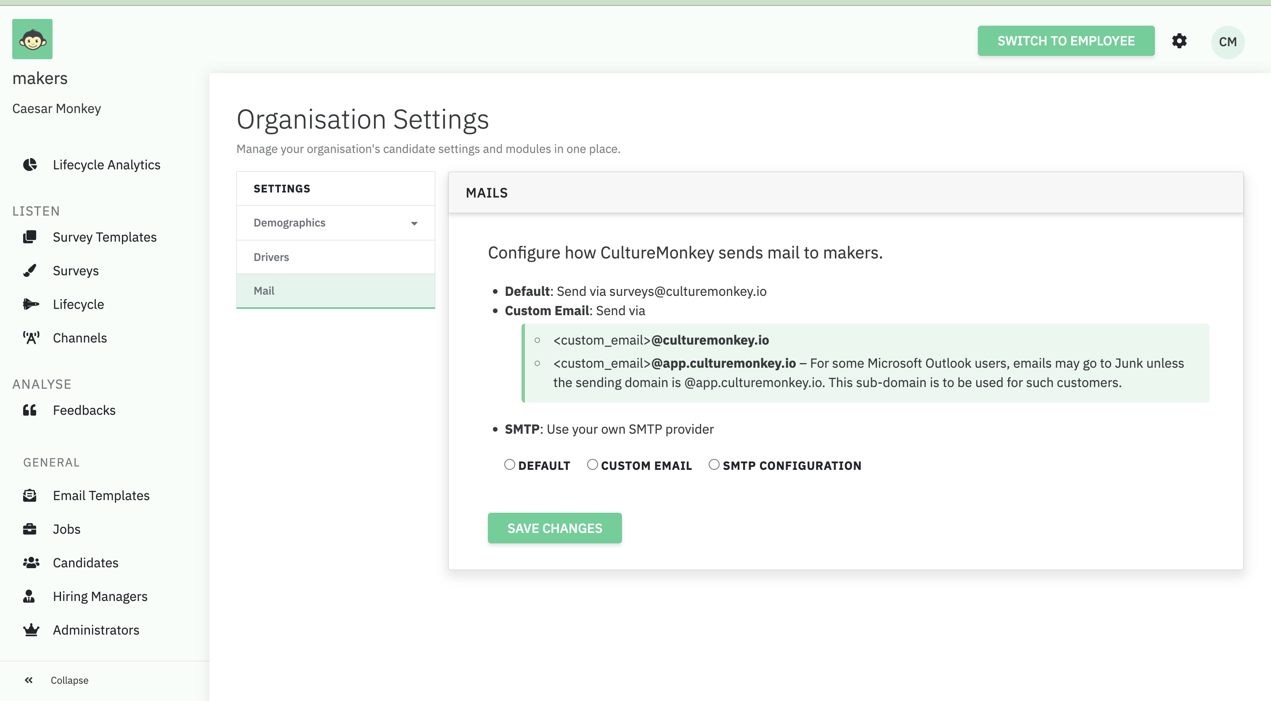Click the Survey Templates stacked pages icon
Viewport: 1271px width, 701px height.
[x=30, y=237]
